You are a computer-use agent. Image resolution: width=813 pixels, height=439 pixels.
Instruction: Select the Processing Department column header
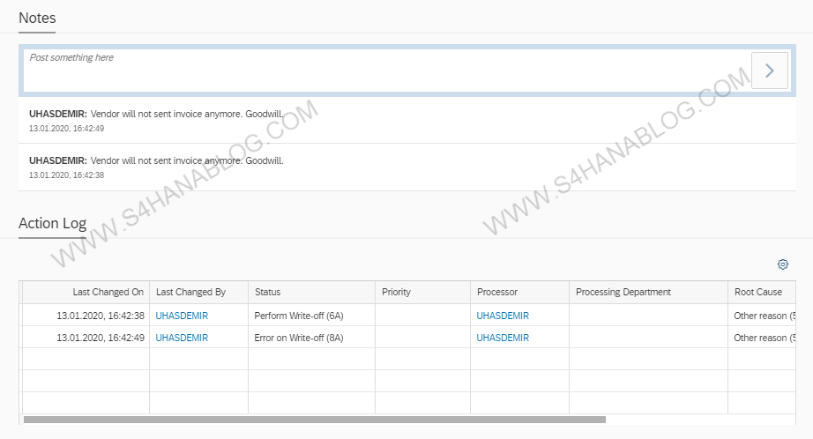(623, 292)
